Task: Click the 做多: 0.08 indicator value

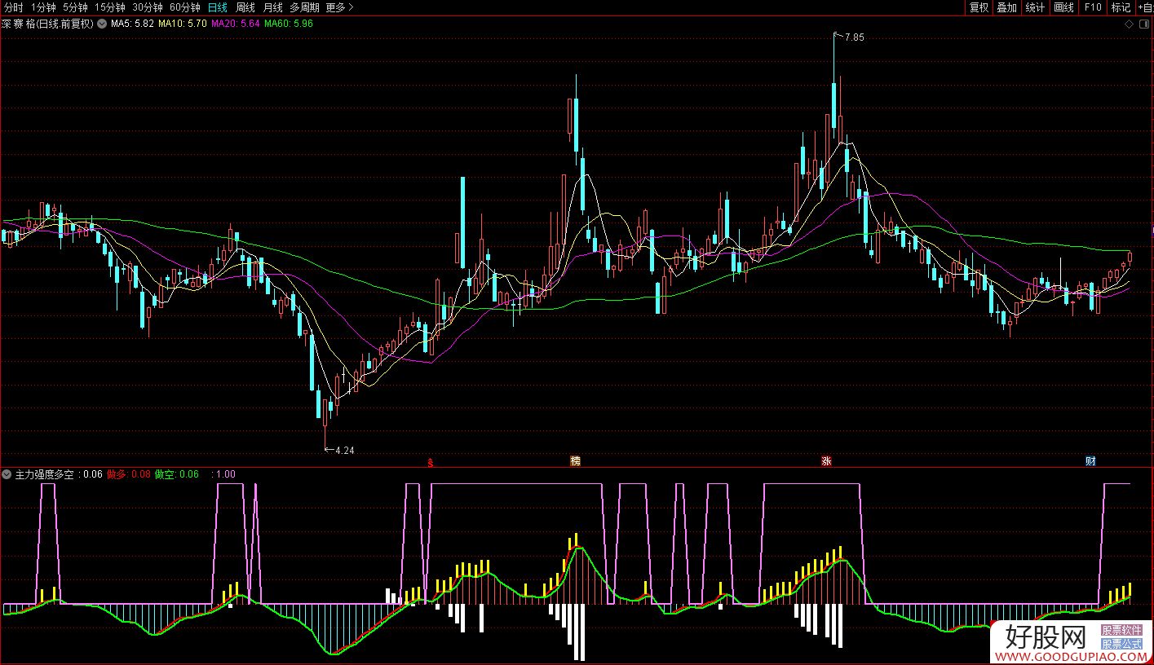Action: pyautogui.click(x=129, y=473)
